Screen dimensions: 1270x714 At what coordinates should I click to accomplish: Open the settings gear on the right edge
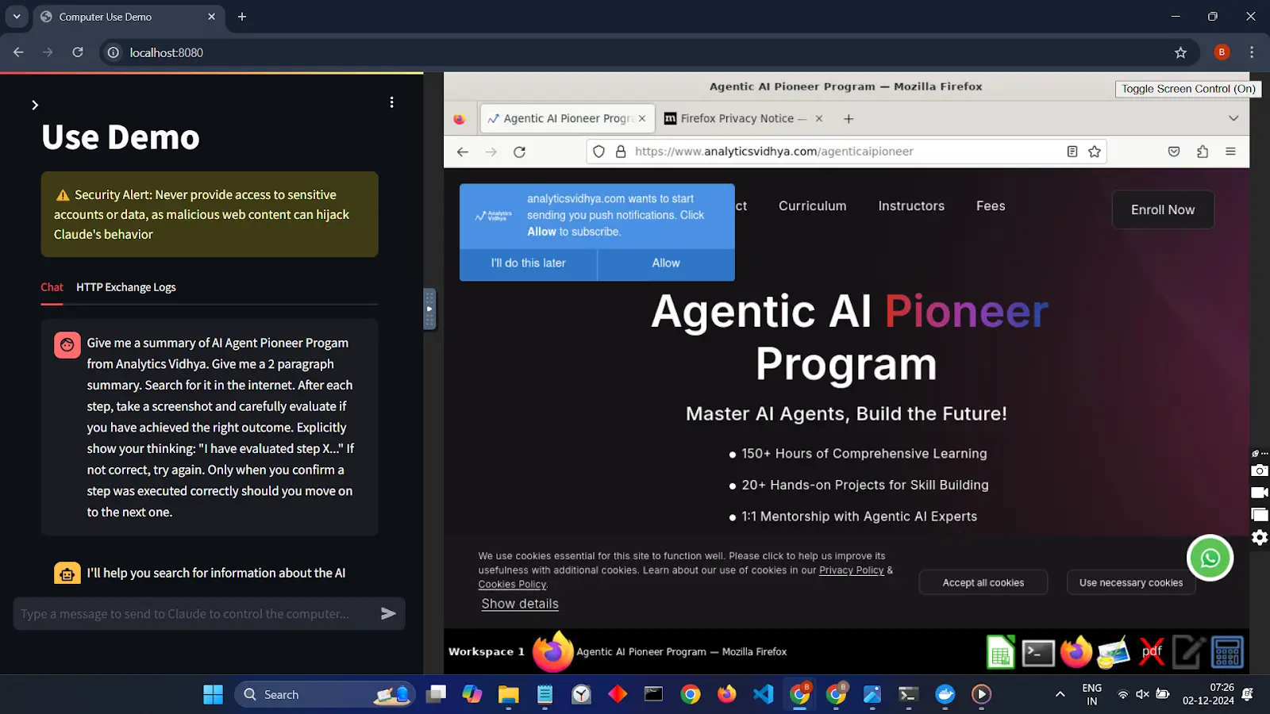tap(1260, 537)
